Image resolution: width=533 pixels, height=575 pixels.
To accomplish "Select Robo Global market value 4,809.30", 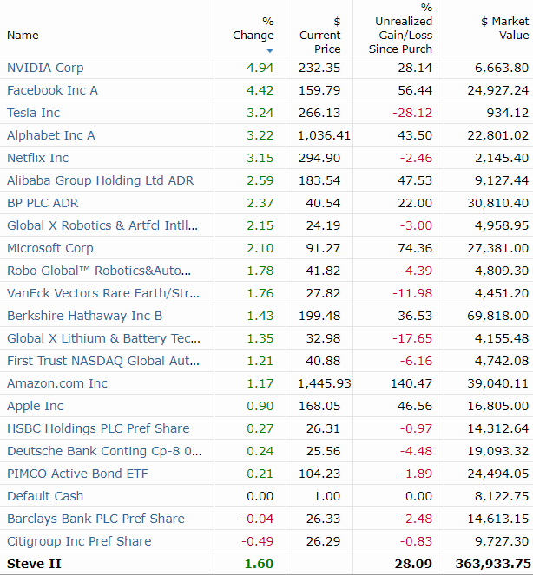I will [502, 271].
